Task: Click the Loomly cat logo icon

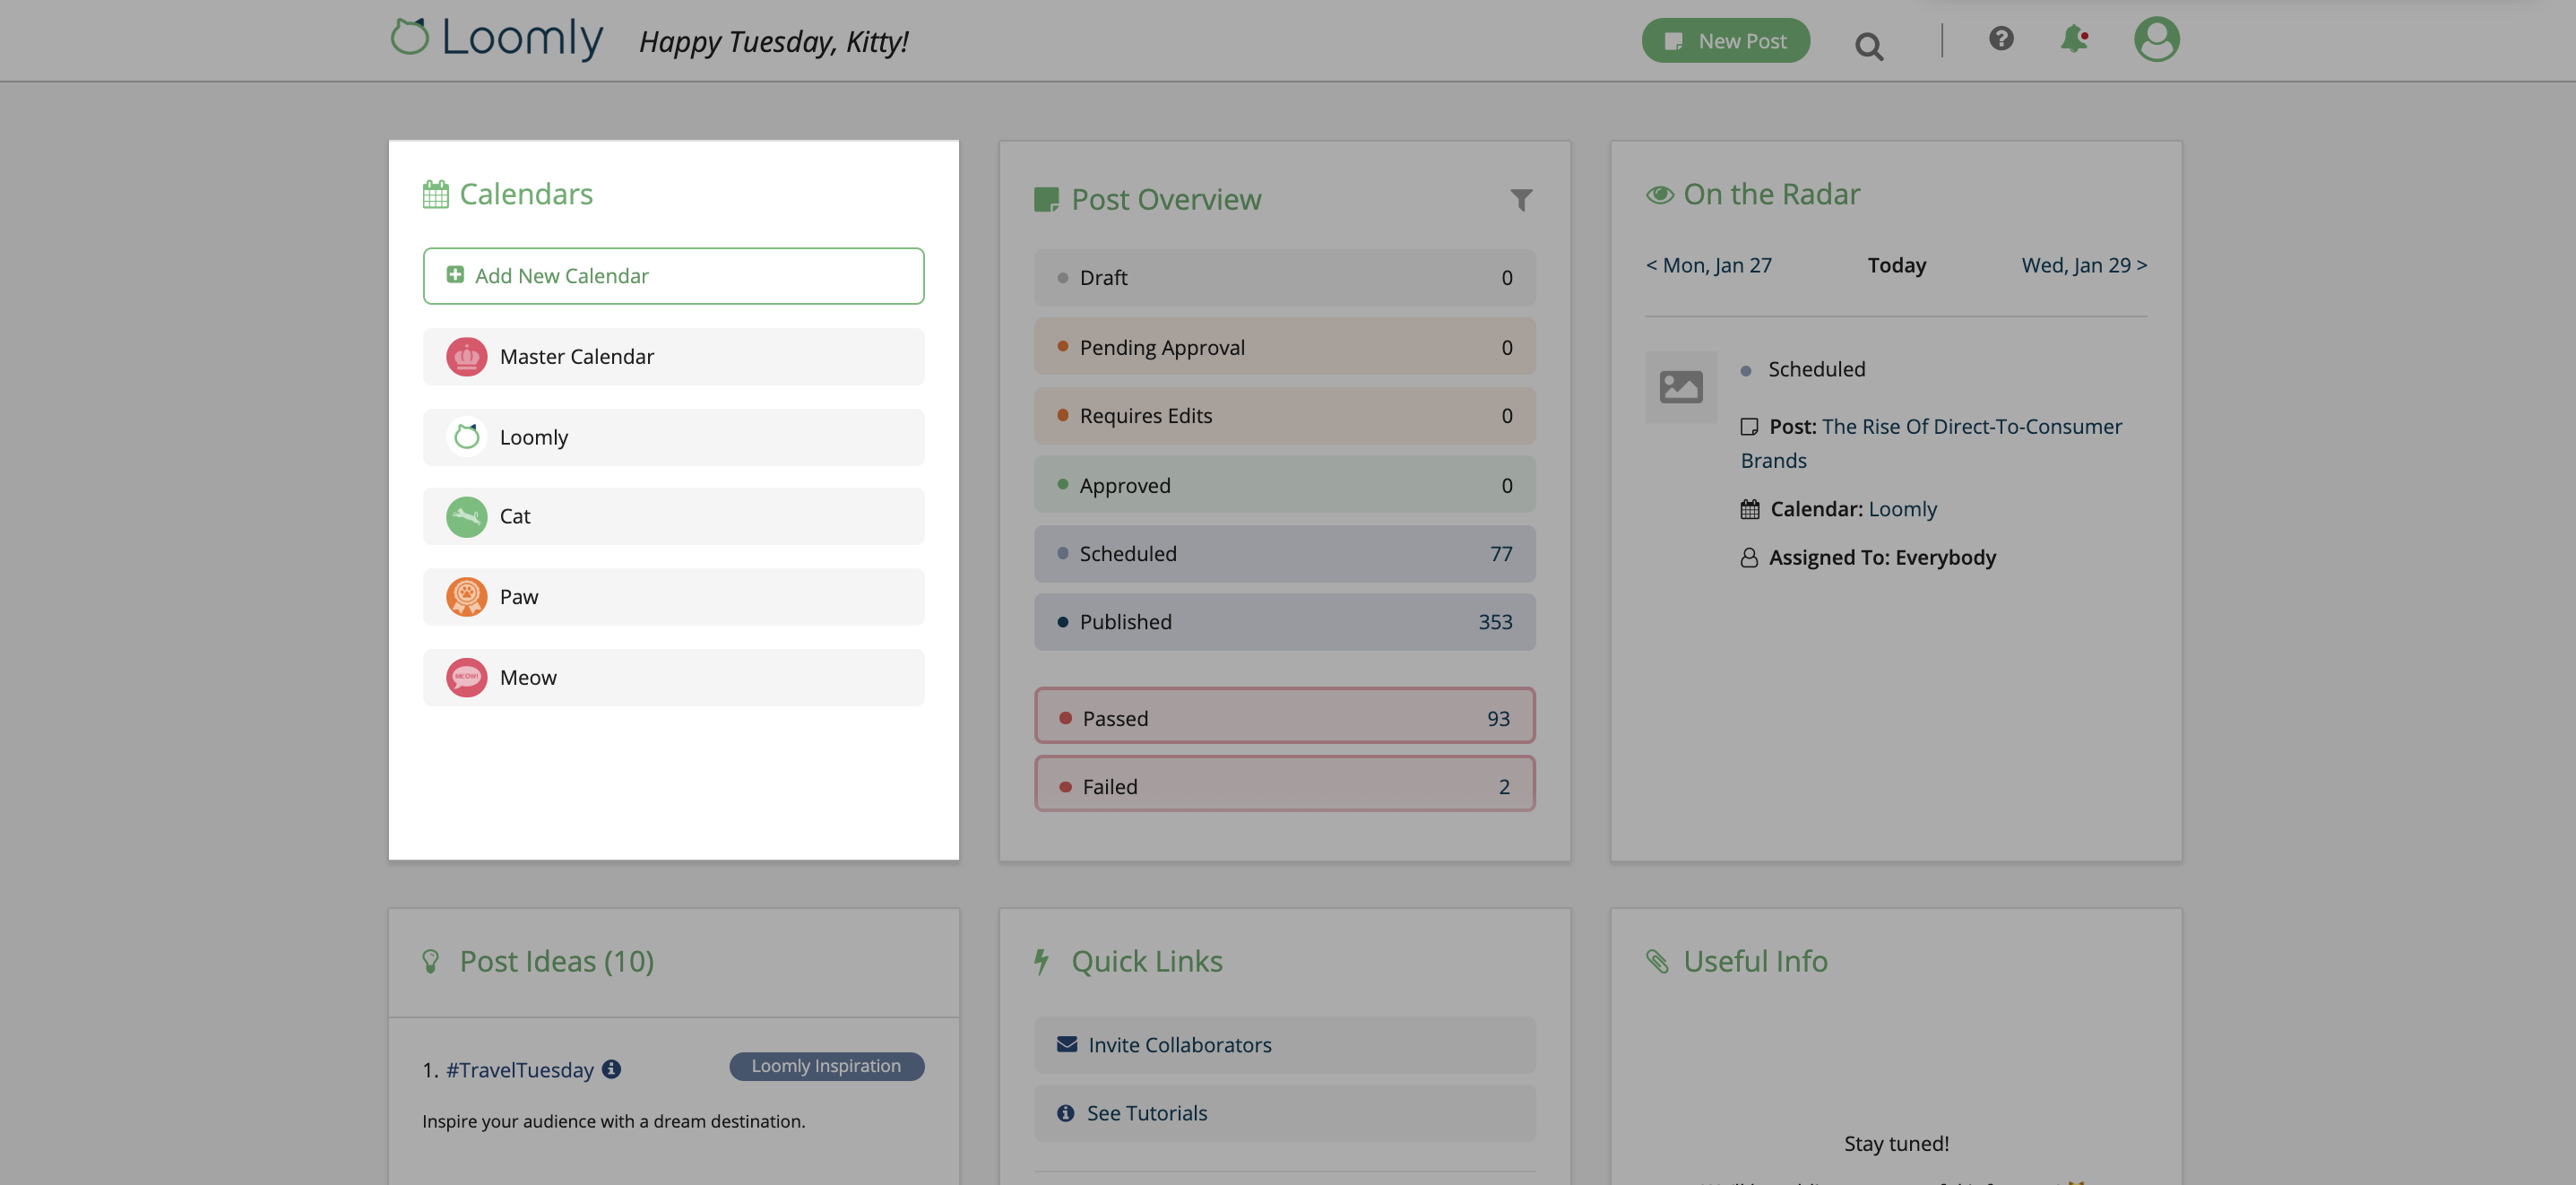Action: [x=409, y=37]
